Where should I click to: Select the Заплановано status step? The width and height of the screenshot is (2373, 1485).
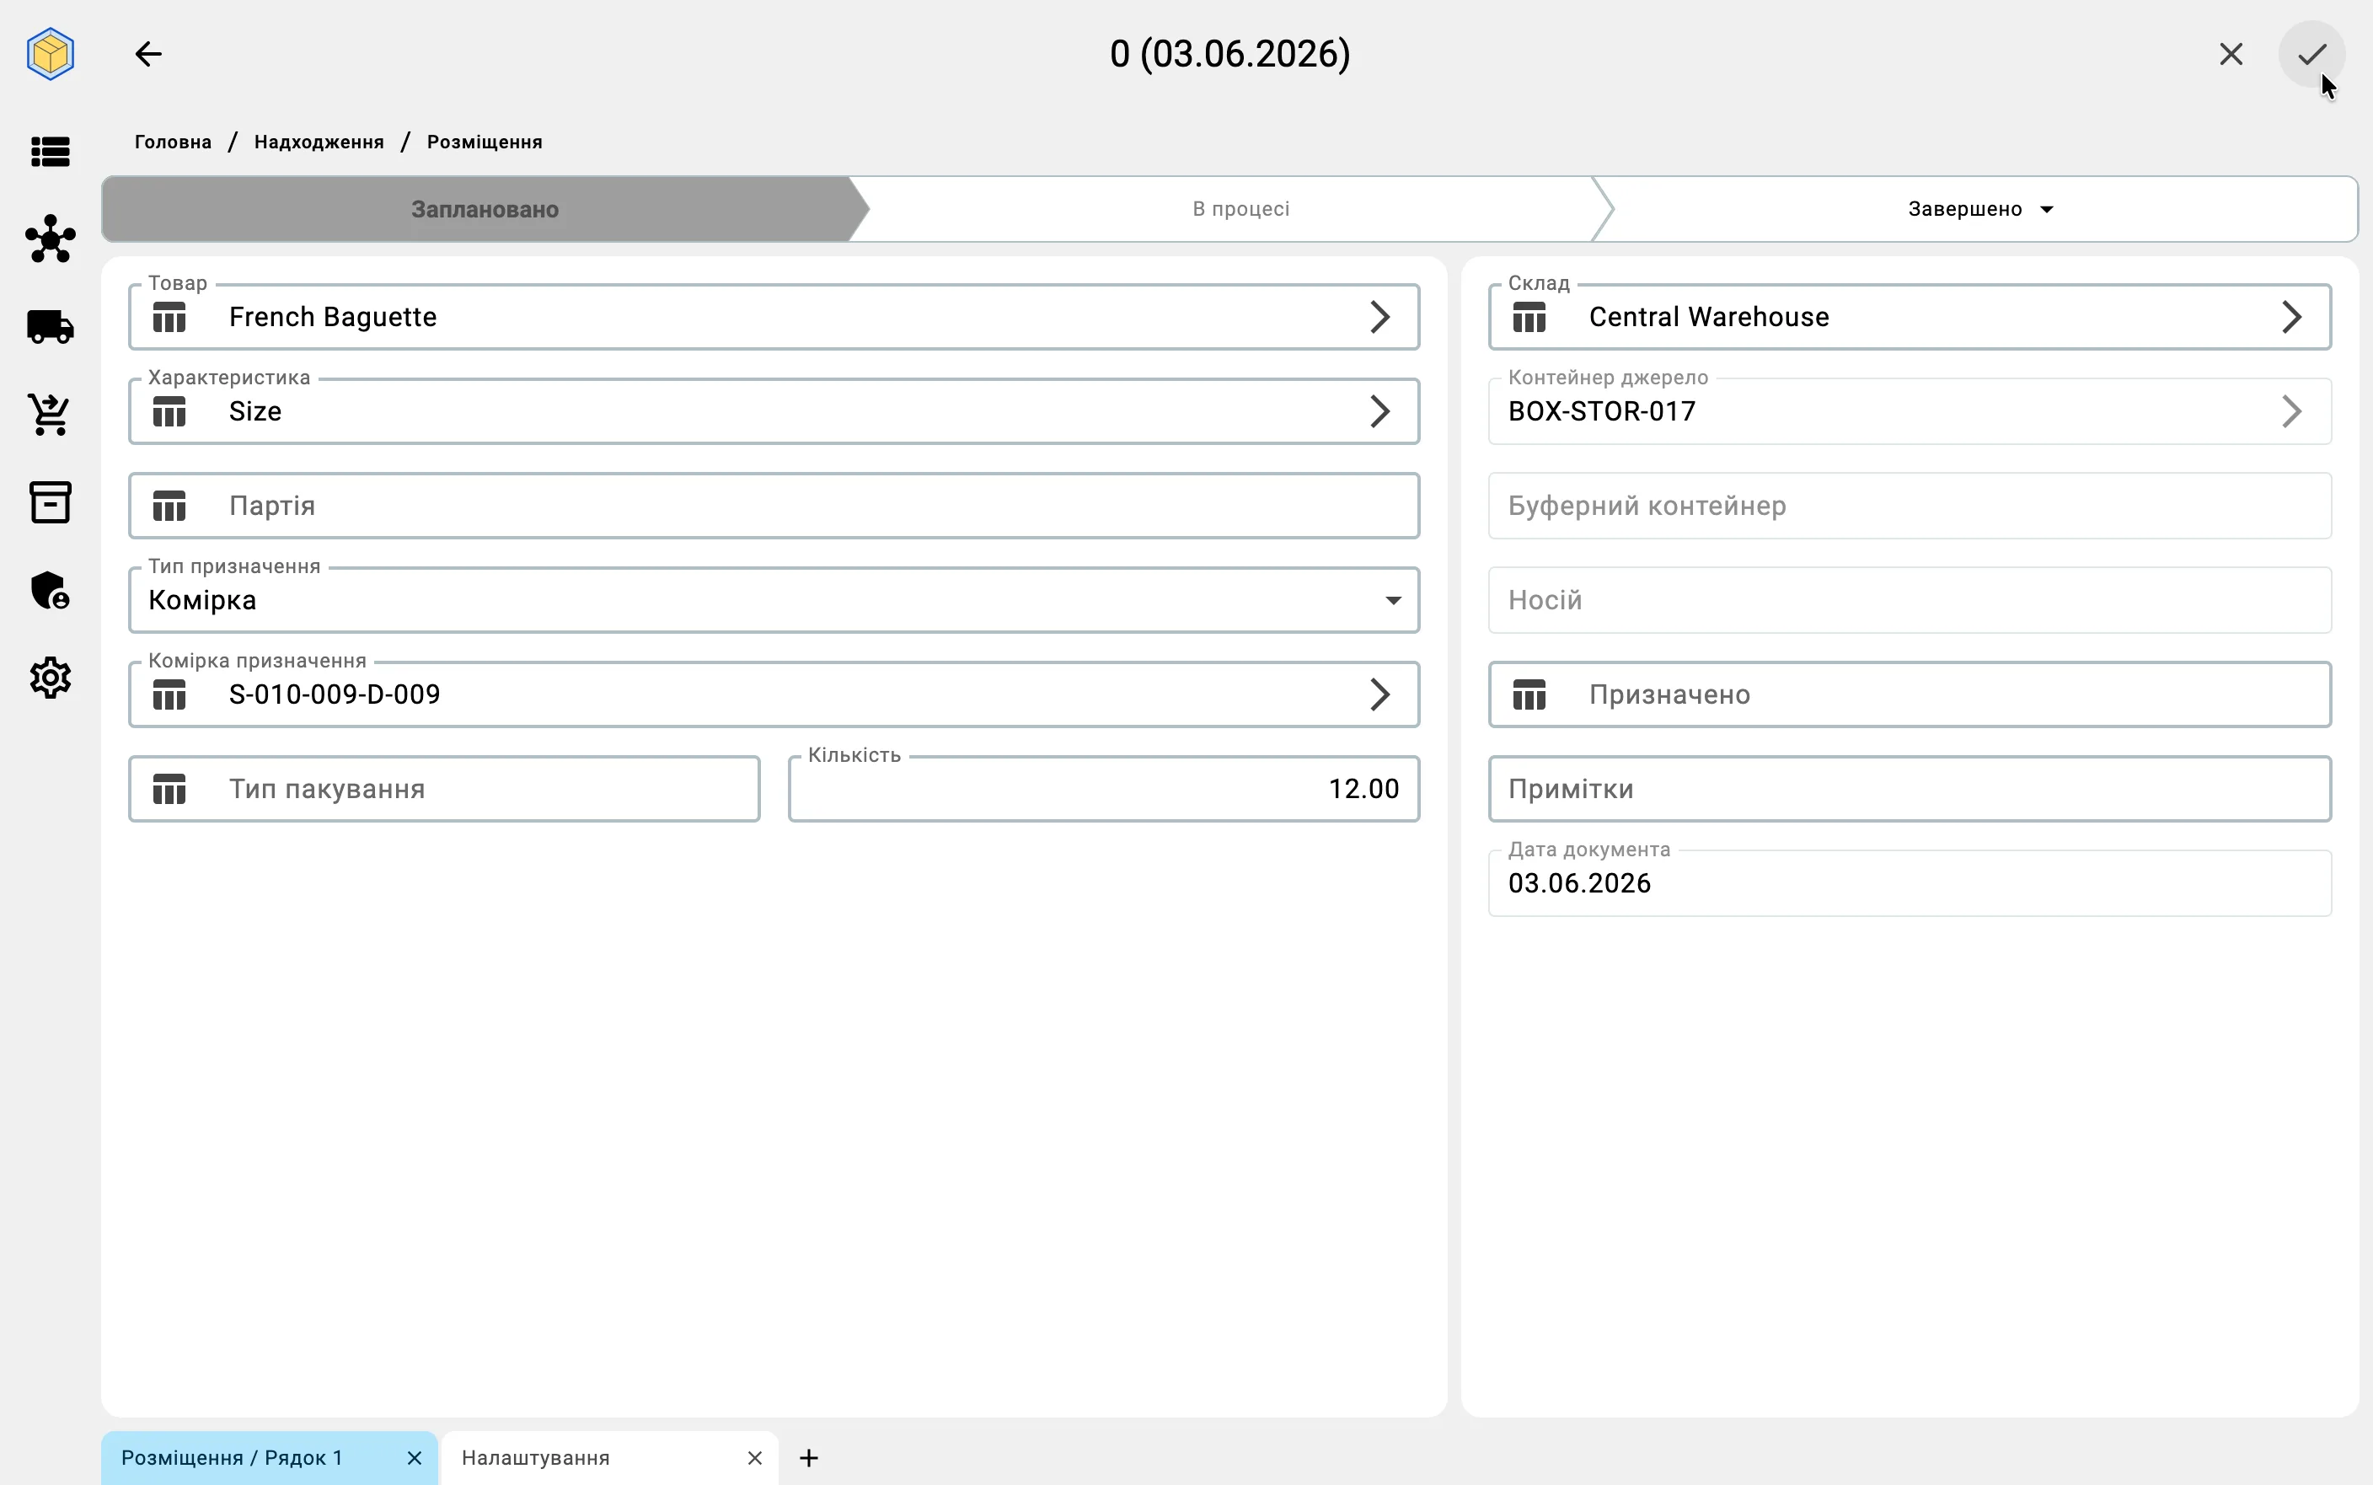pos(485,209)
